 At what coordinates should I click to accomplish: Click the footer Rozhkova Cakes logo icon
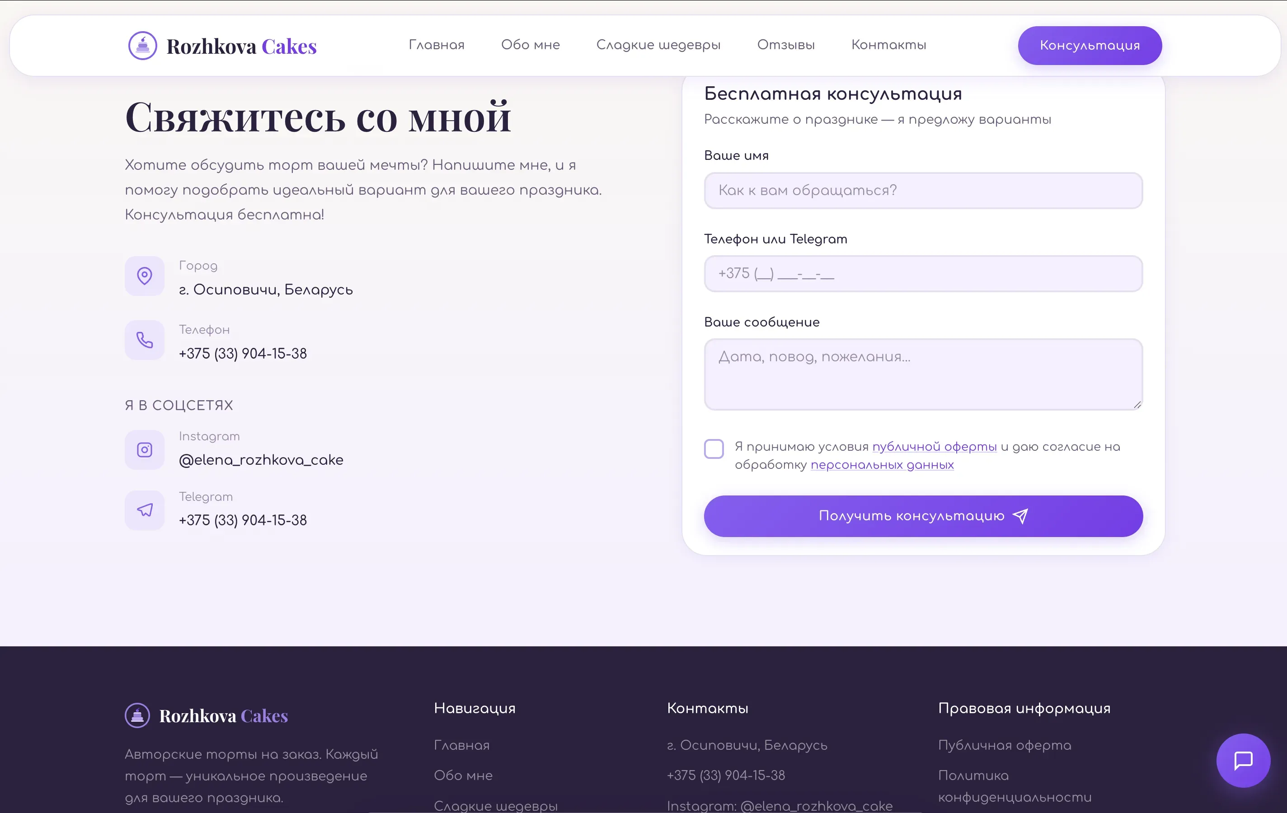(138, 715)
